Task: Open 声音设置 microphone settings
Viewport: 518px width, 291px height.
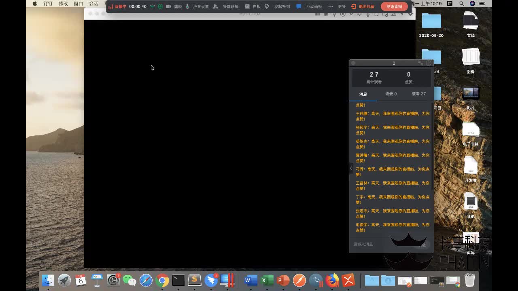Action: point(197,6)
